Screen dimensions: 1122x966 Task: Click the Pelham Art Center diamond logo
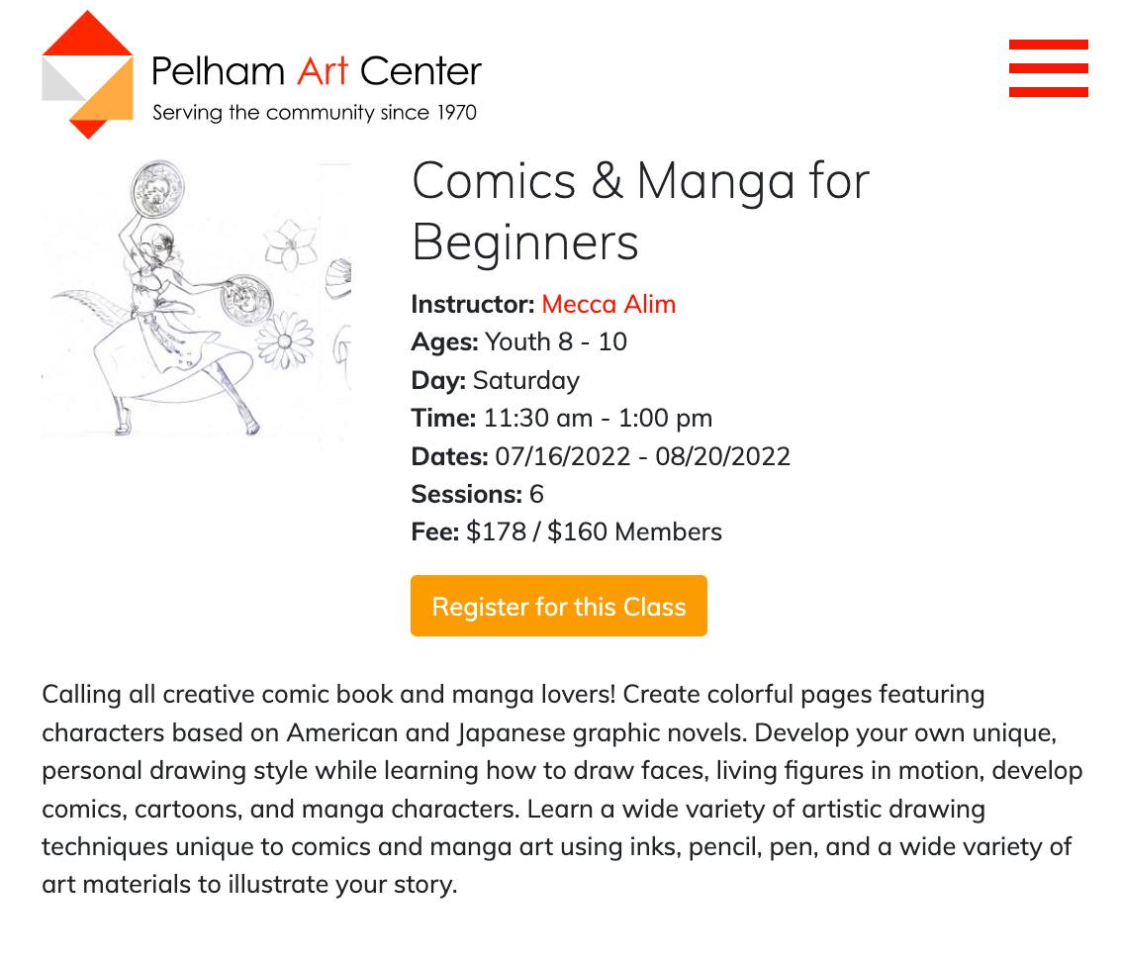[87, 74]
